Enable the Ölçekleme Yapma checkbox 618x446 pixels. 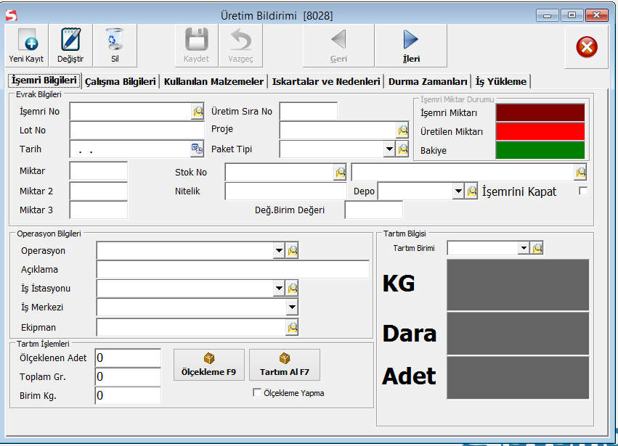257,393
